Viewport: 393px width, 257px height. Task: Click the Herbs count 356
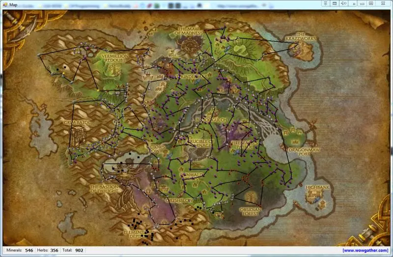coord(54,250)
